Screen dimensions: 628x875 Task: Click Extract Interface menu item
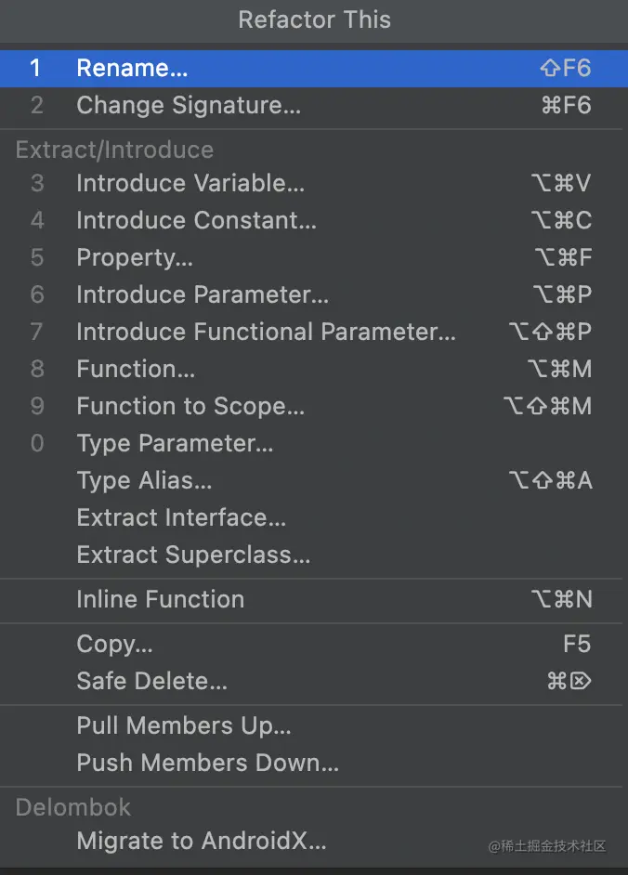click(x=181, y=517)
